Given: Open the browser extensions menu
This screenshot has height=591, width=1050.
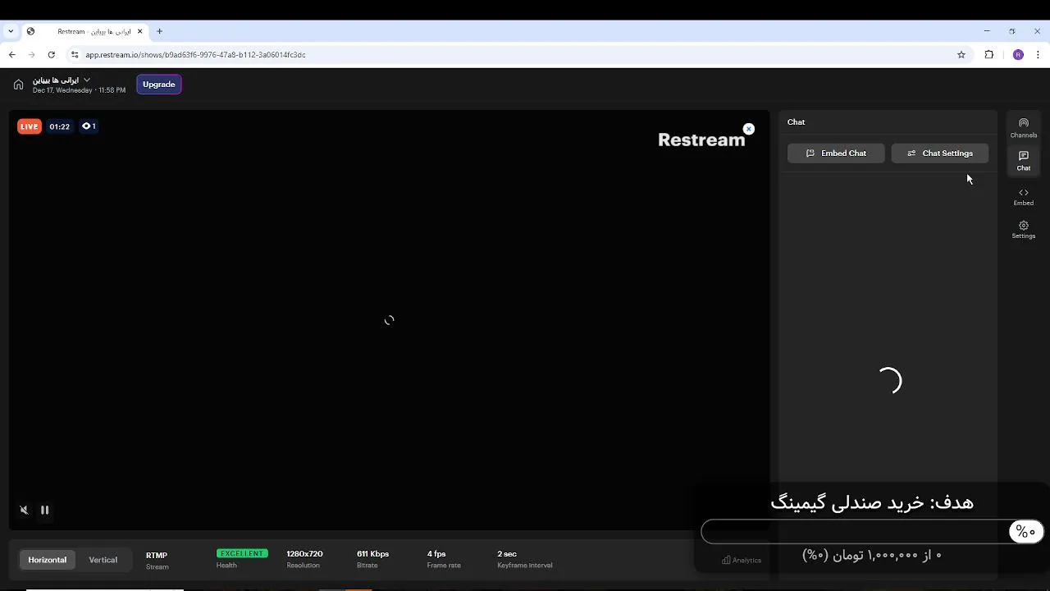Looking at the screenshot, I should (989, 55).
